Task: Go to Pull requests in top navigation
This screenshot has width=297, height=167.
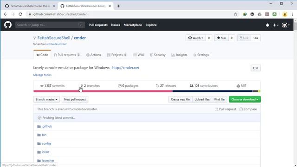Action: [98, 25]
